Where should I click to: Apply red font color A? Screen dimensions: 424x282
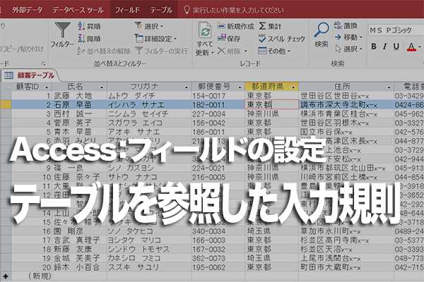(411, 47)
